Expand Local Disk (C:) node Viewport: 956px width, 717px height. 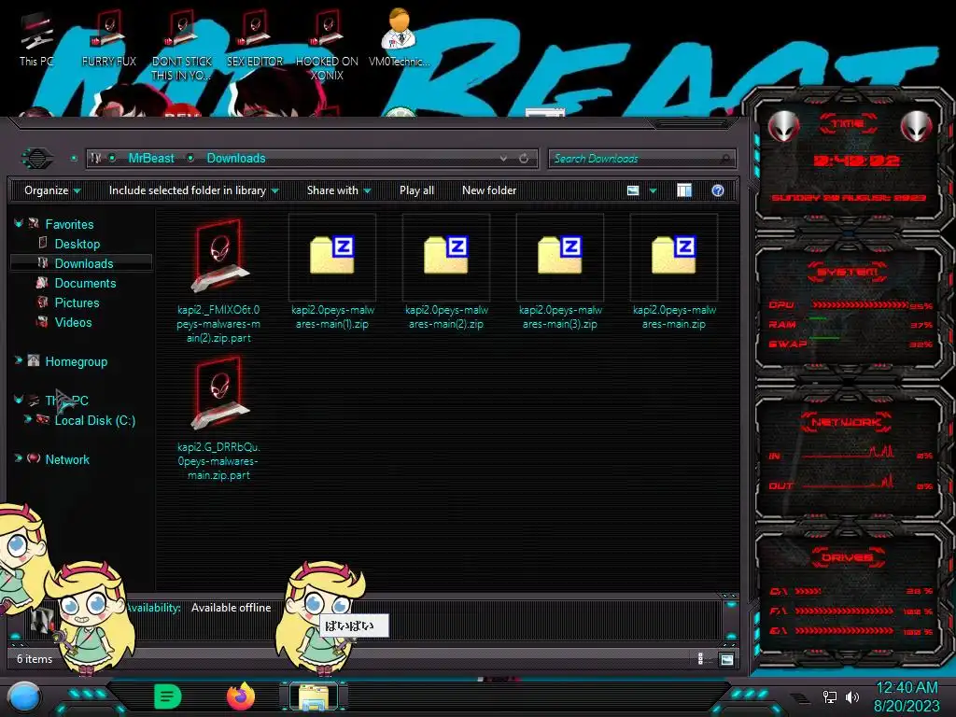click(27, 419)
